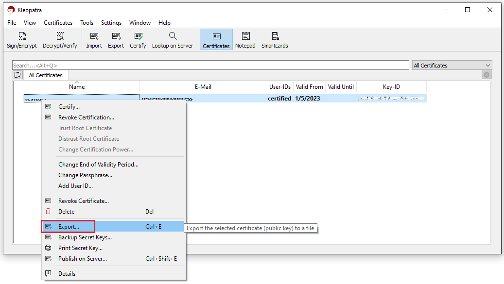The image size is (504, 284).
Task: Open the View menu
Action: (x=30, y=23)
